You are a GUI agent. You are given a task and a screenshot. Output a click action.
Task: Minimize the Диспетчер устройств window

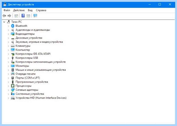pyautogui.click(x=150, y=4)
